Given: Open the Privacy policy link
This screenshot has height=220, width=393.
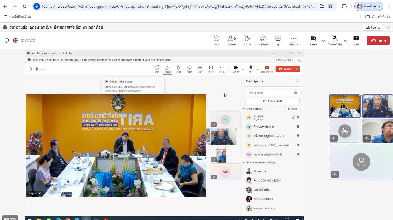Looking at the screenshot, I should 132,91.
